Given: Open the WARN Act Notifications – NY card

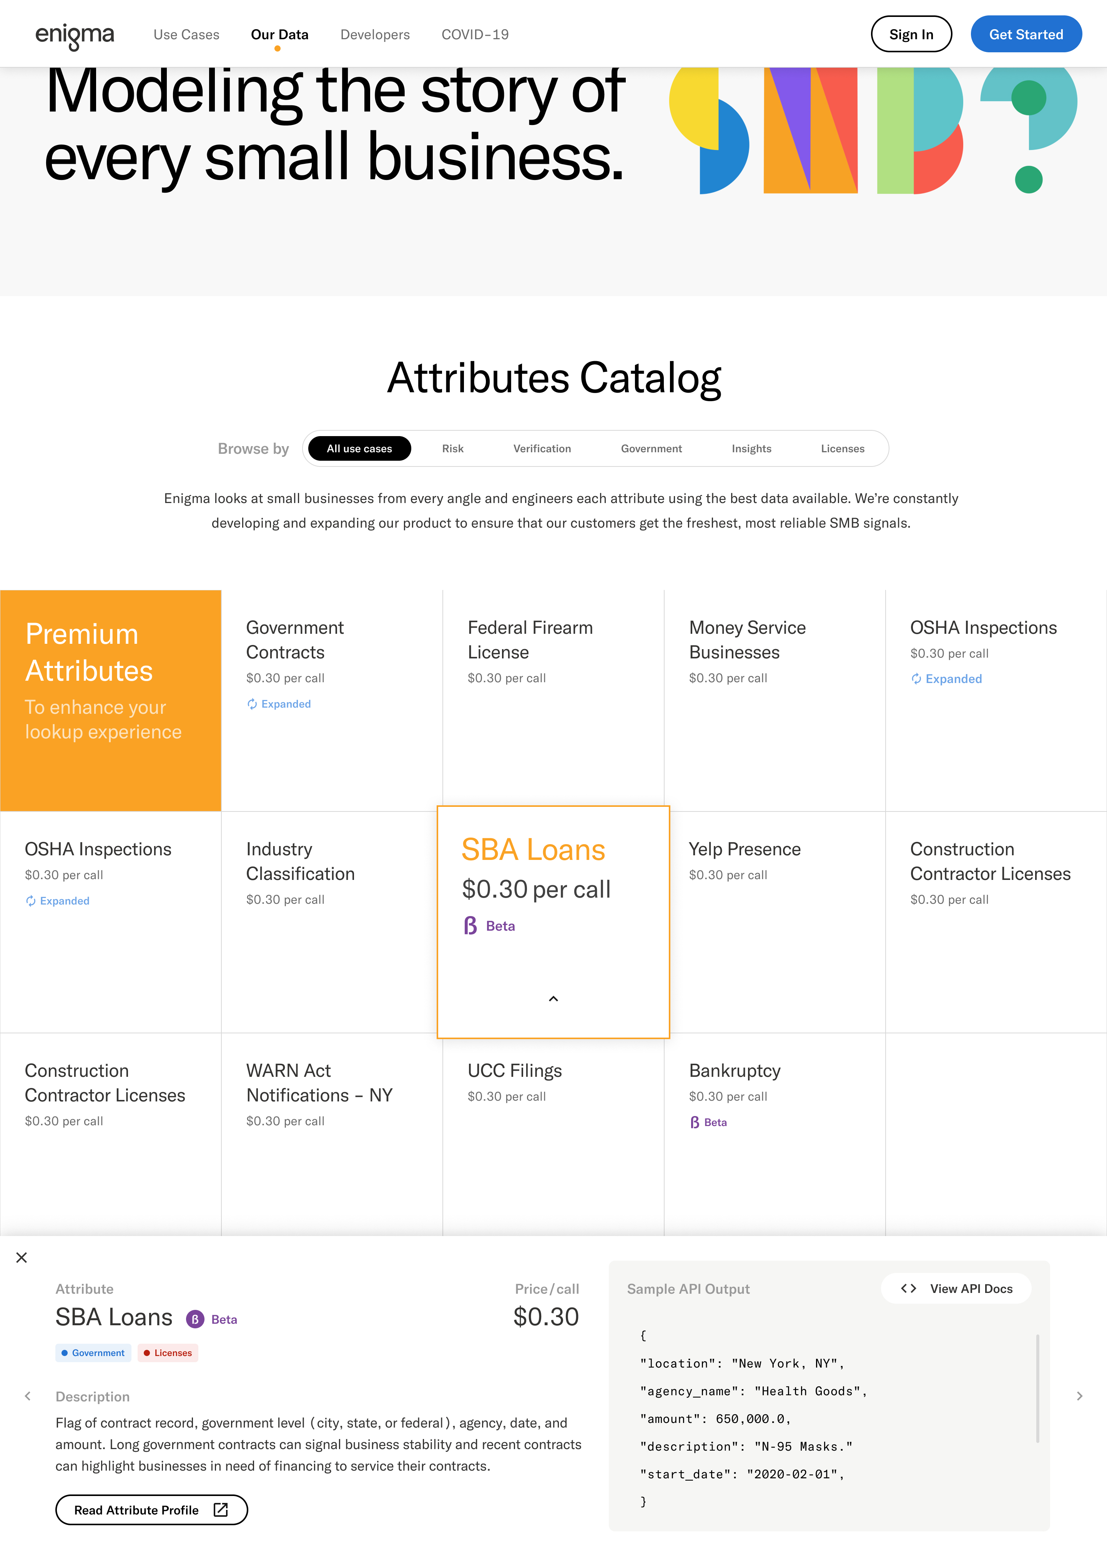Looking at the screenshot, I should [332, 1135].
